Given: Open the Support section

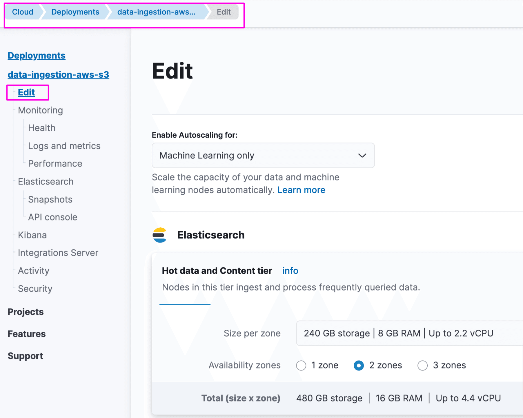Looking at the screenshot, I should (25, 356).
